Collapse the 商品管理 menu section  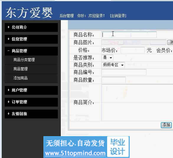pyautogui.click(x=31, y=51)
